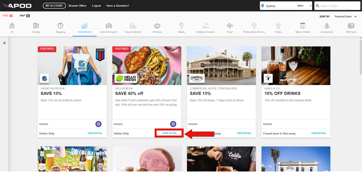View detail for Commercial Hotel Strathalbyn
Viewport: 362px width, 175px height.
[244, 133]
